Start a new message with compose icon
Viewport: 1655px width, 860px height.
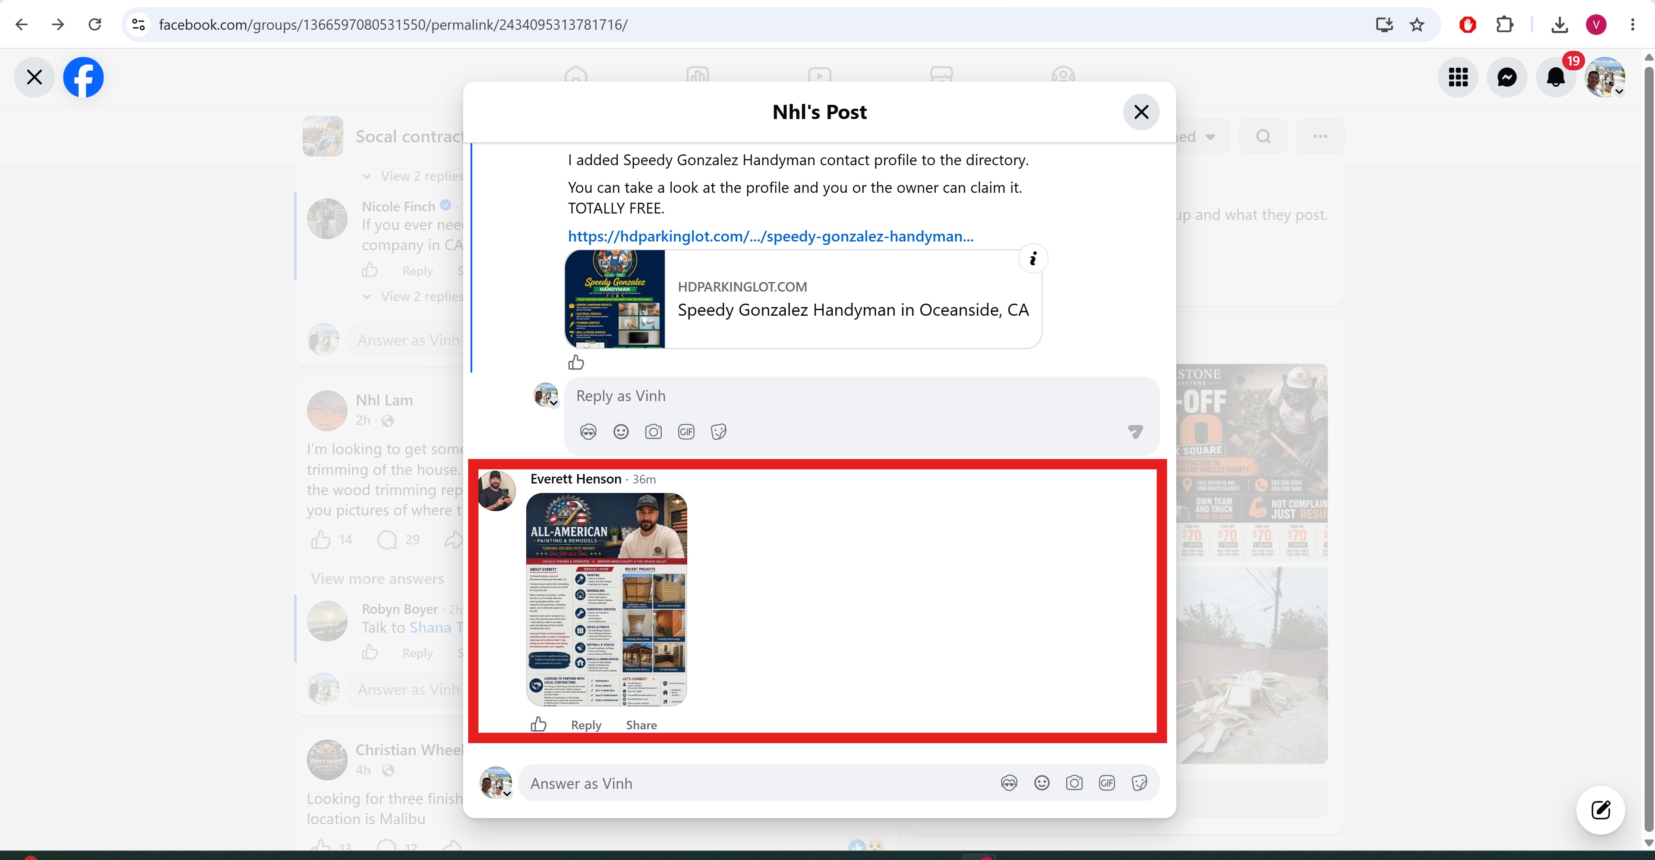coord(1600,810)
